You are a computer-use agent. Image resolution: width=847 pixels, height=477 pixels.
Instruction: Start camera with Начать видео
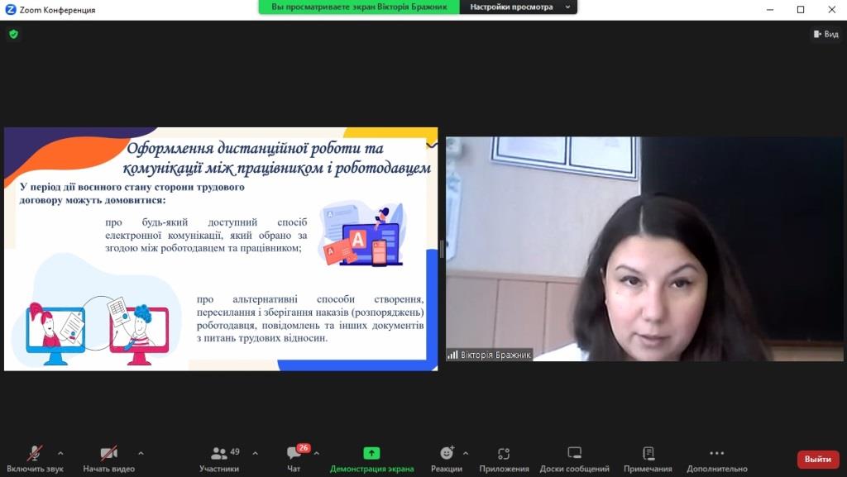coord(108,459)
